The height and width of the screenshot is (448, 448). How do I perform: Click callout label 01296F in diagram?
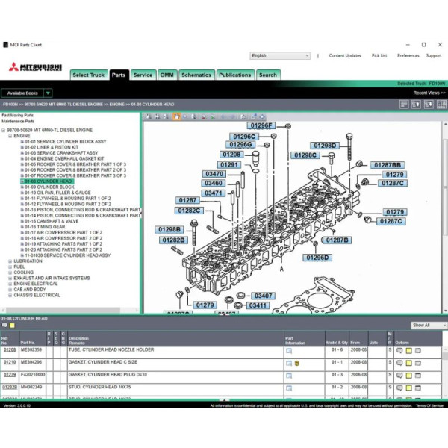(x=261, y=126)
